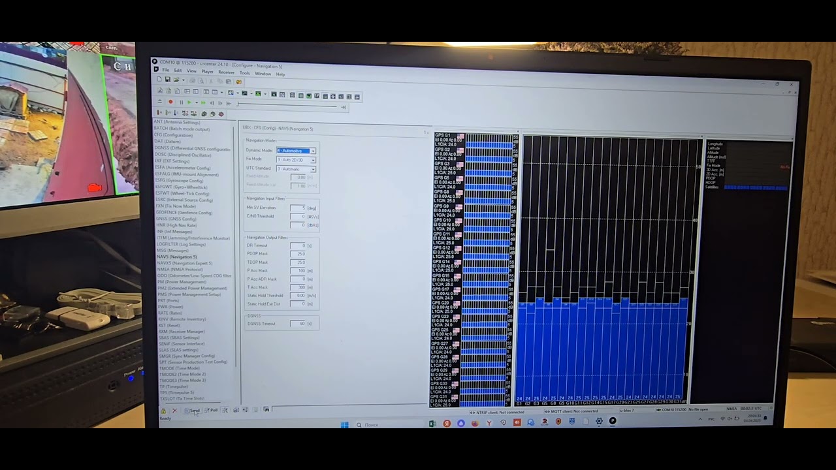Select CFG (Configuration) in message list
The width and height of the screenshot is (836, 470).
pyautogui.click(x=173, y=135)
